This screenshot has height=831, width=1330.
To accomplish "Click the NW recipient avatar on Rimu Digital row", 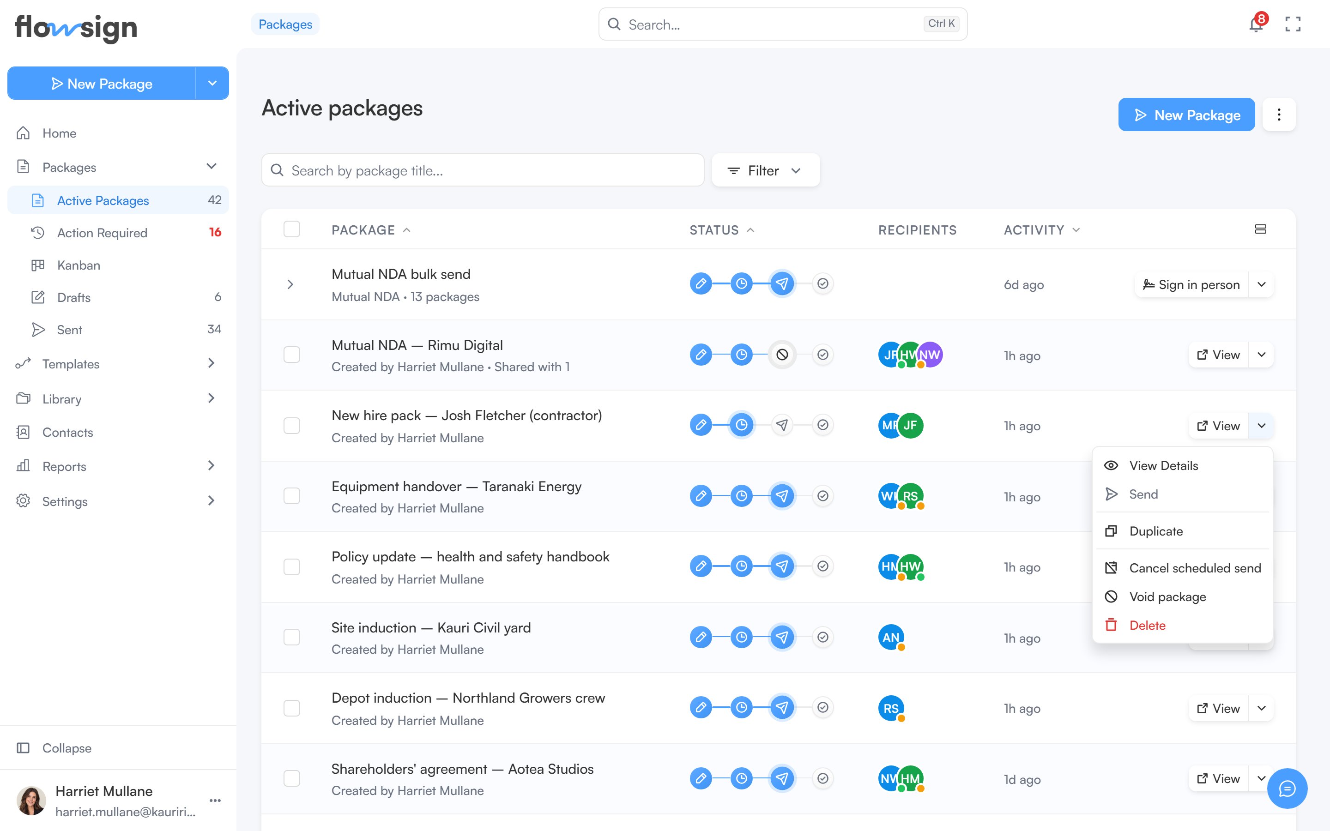I will [x=931, y=355].
